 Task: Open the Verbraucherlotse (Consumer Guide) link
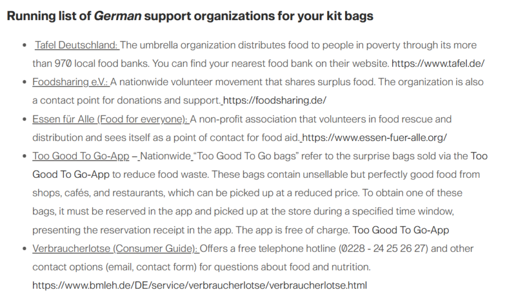tap(115, 249)
